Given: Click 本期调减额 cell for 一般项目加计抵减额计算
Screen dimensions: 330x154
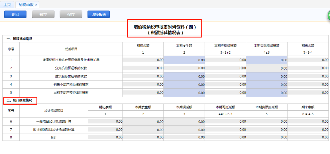Looking at the screenshot, I should click(x=184, y=121).
